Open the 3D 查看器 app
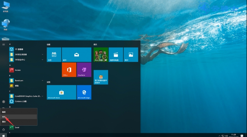 pos(26,49)
